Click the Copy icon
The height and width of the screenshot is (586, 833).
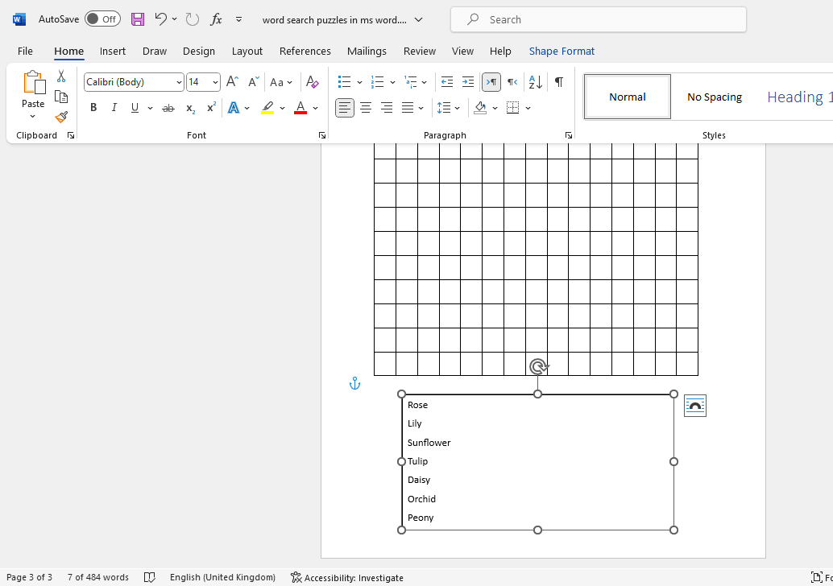pos(61,96)
